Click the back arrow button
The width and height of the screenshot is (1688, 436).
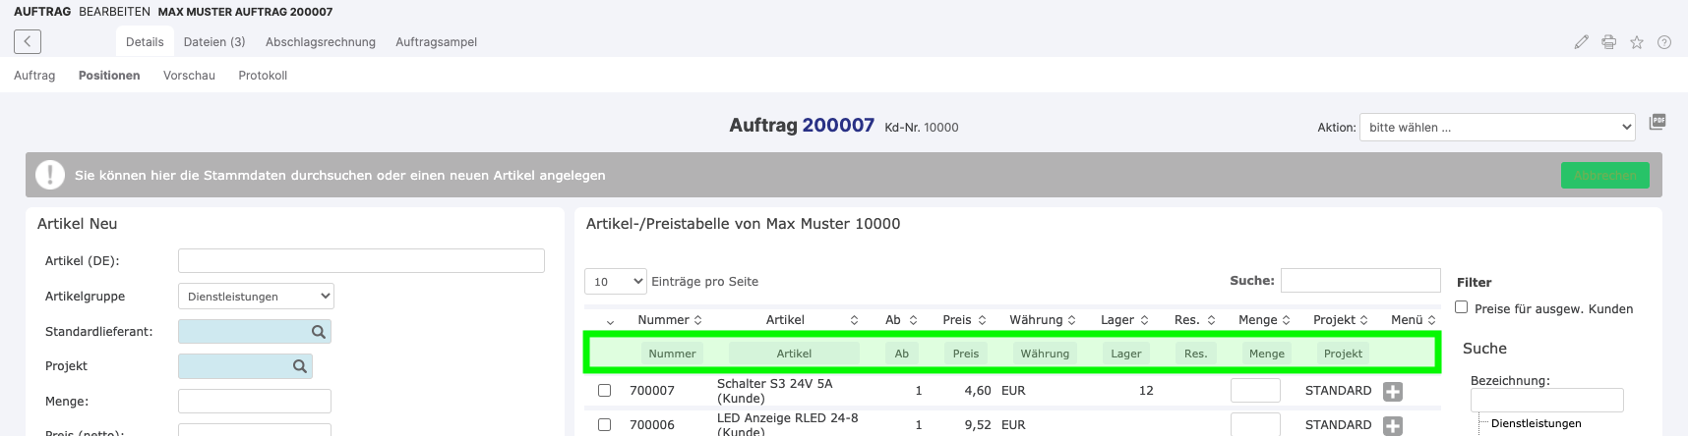(x=28, y=41)
